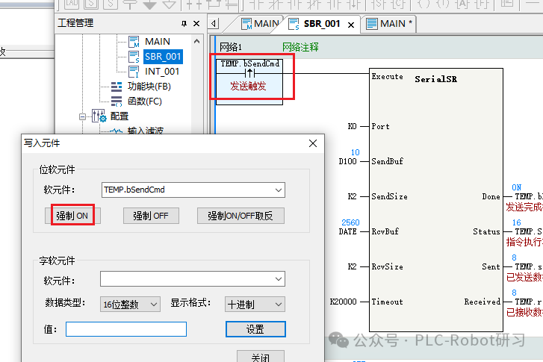543x362 pixels.
Task: Click the monitored value 2560
Action: coord(350,222)
